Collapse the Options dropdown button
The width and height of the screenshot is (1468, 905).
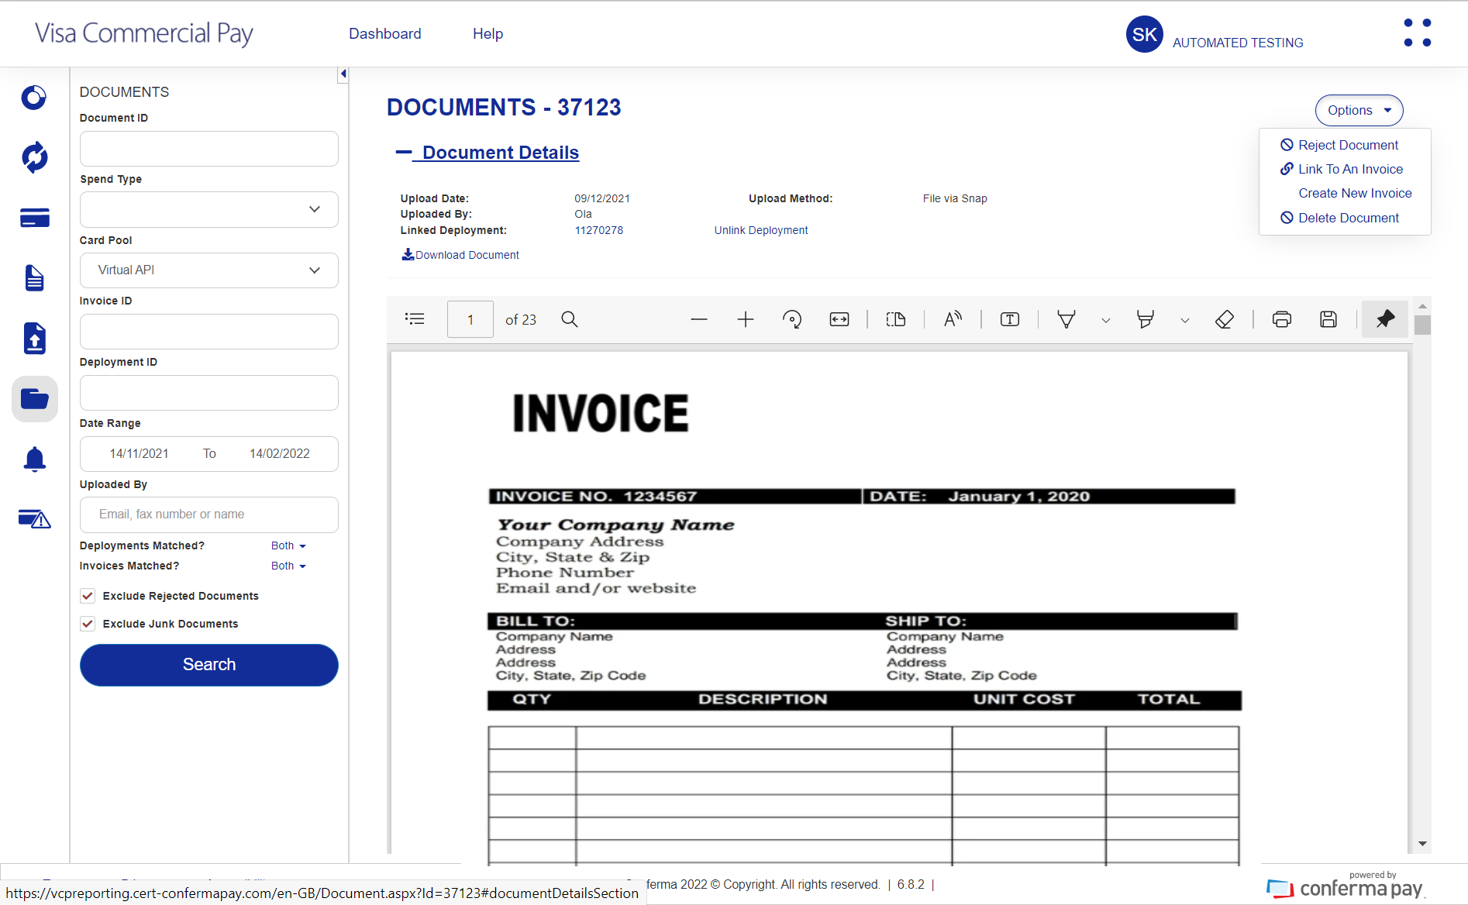tap(1359, 110)
